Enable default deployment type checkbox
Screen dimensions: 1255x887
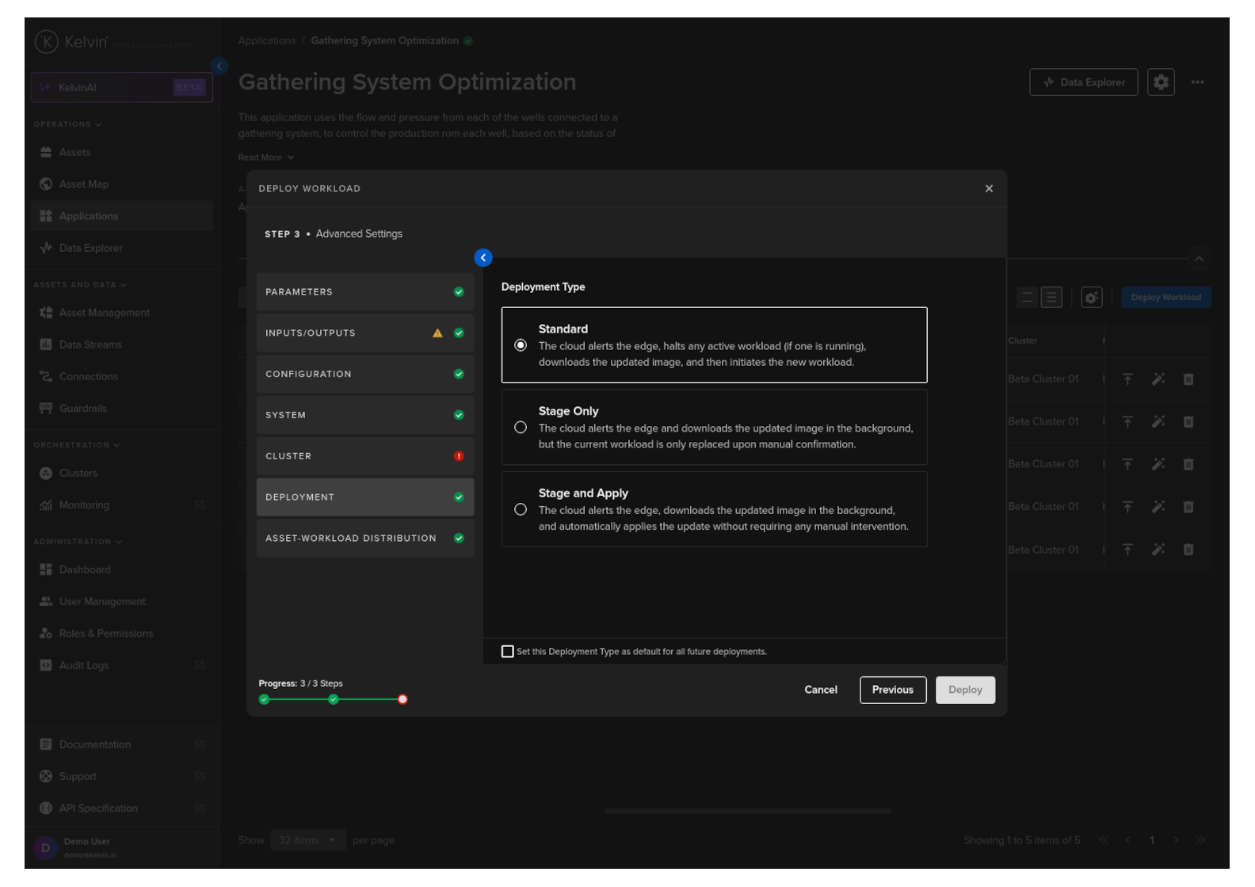coord(508,651)
